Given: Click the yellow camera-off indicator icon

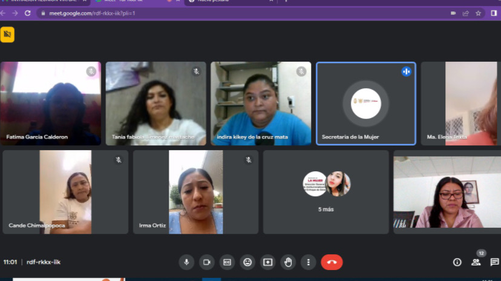Looking at the screenshot, I should click(x=7, y=35).
